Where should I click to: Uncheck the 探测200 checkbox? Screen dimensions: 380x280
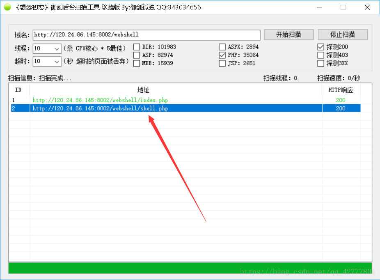click(x=320, y=47)
